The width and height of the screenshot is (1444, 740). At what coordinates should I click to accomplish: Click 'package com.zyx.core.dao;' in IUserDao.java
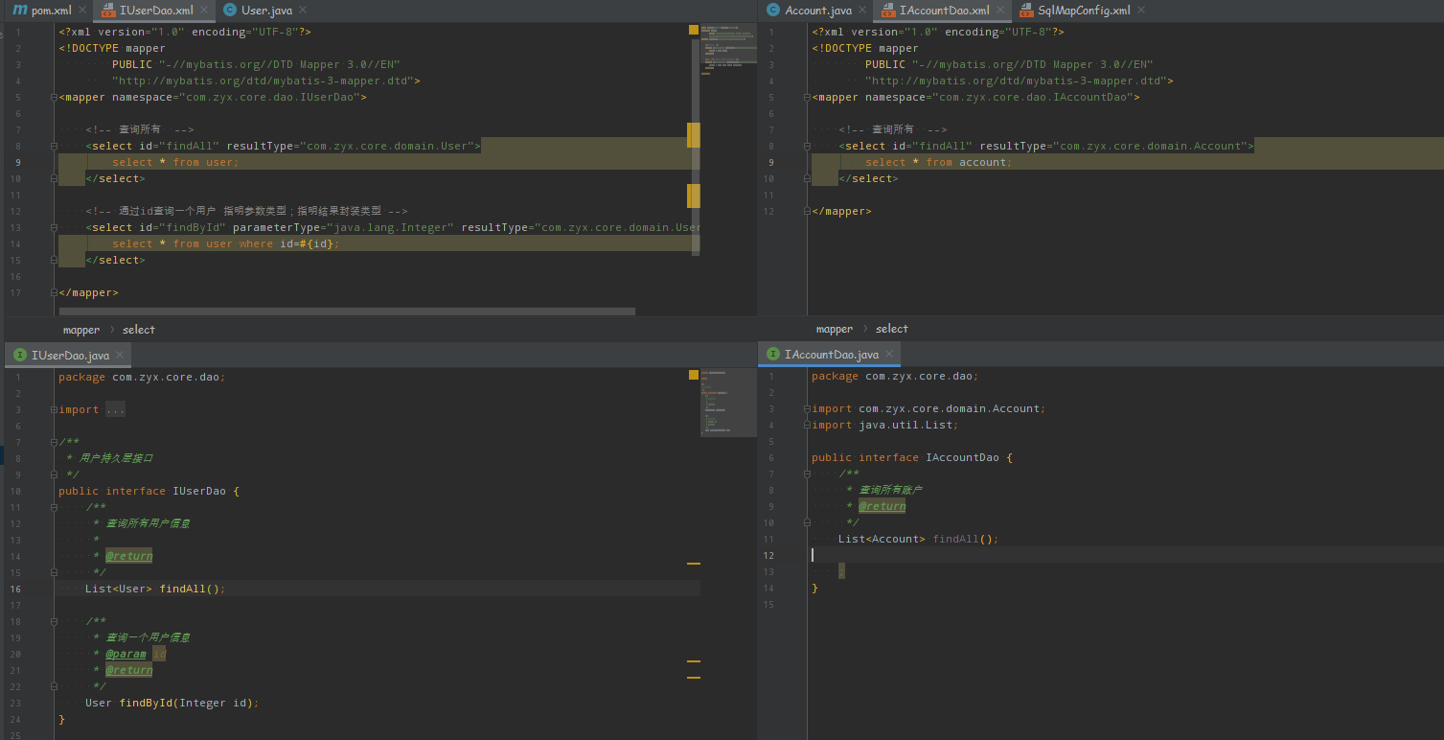coord(142,377)
